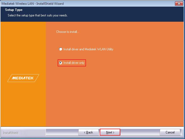The height and width of the screenshot is (139, 185).
Task: Click the Setup Type heading
Action: pos(14,10)
